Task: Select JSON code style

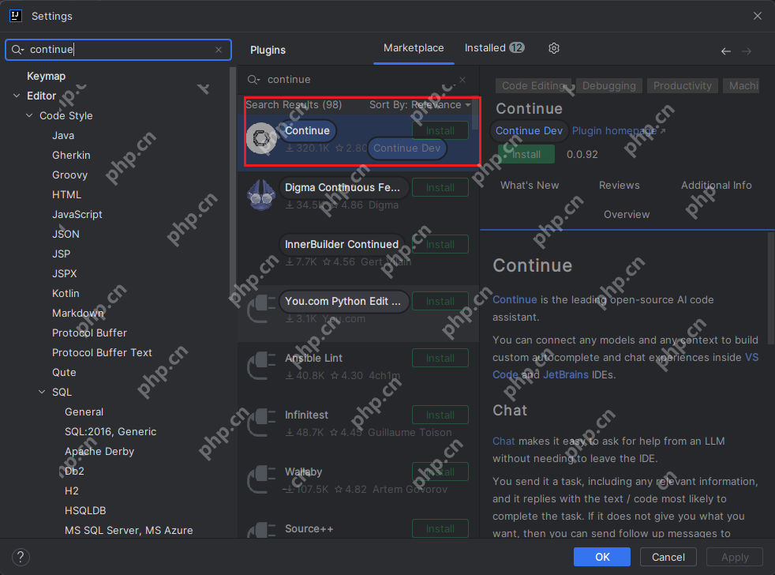Action: pyautogui.click(x=66, y=234)
